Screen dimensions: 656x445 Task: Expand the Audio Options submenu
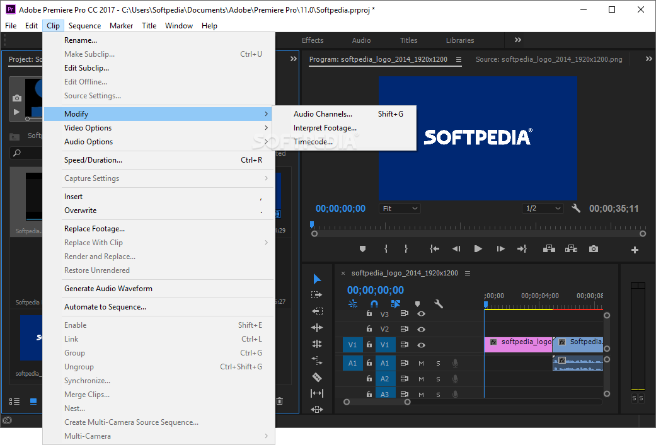tap(159, 141)
